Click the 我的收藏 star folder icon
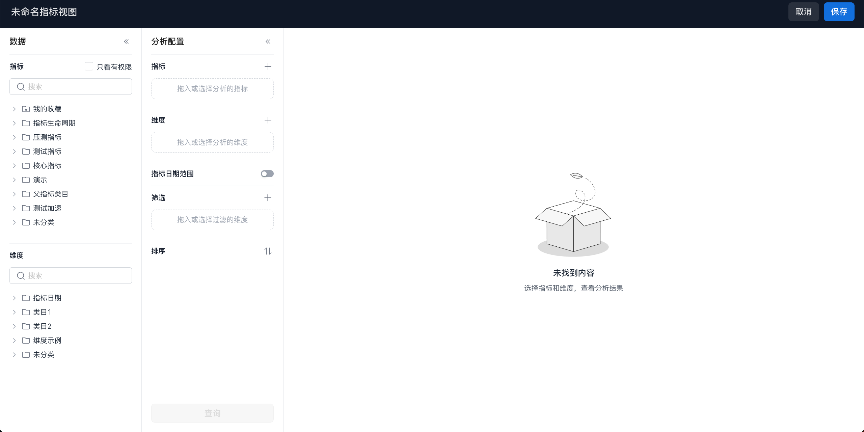The height and width of the screenshot is (432, 864). tap(26, 109)
